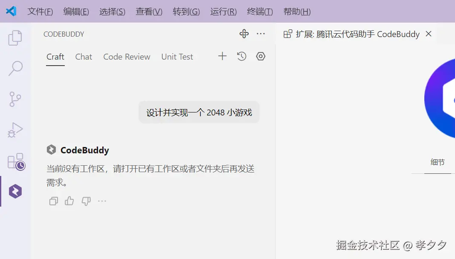The image size is (455, 259).
Task: Open the Search view in the activity bar
Action: point(15,69)
